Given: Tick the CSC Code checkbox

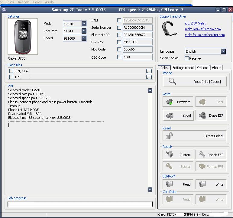Looking at the screenshot, I should 119,57.
